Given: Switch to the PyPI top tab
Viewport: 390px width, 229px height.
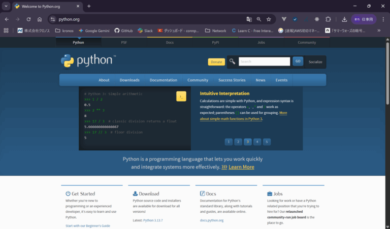Looking at the screenshot, I should 215,43.
